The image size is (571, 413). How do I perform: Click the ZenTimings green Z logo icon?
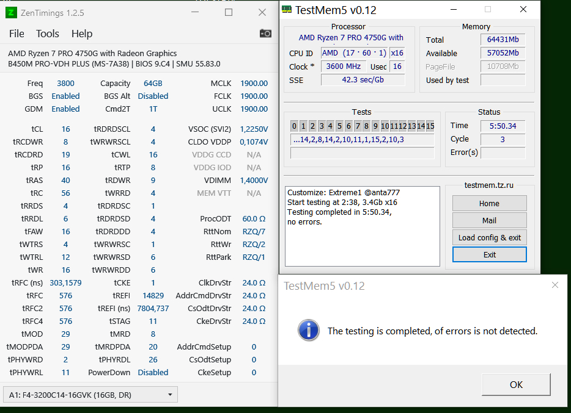[x=11, y=13]
